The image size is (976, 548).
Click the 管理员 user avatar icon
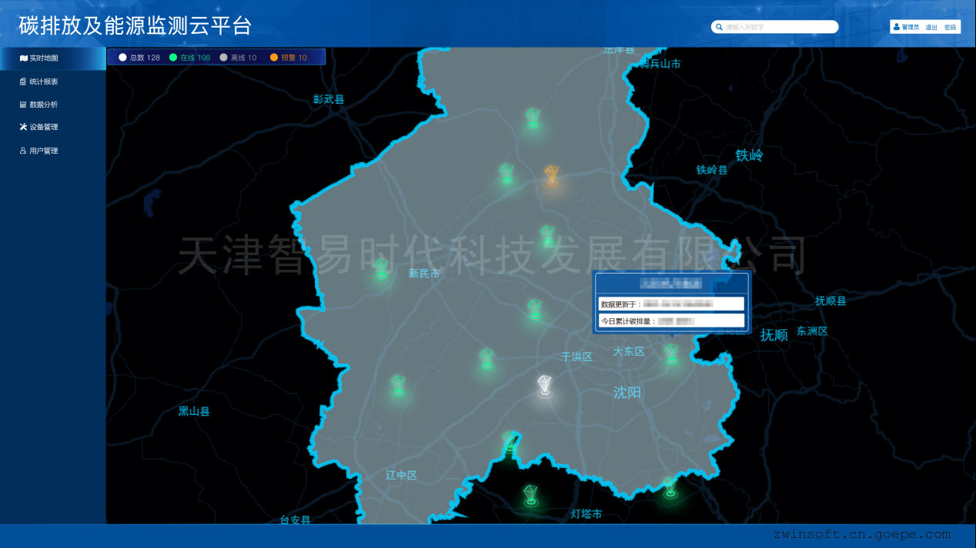pos(897,27)
